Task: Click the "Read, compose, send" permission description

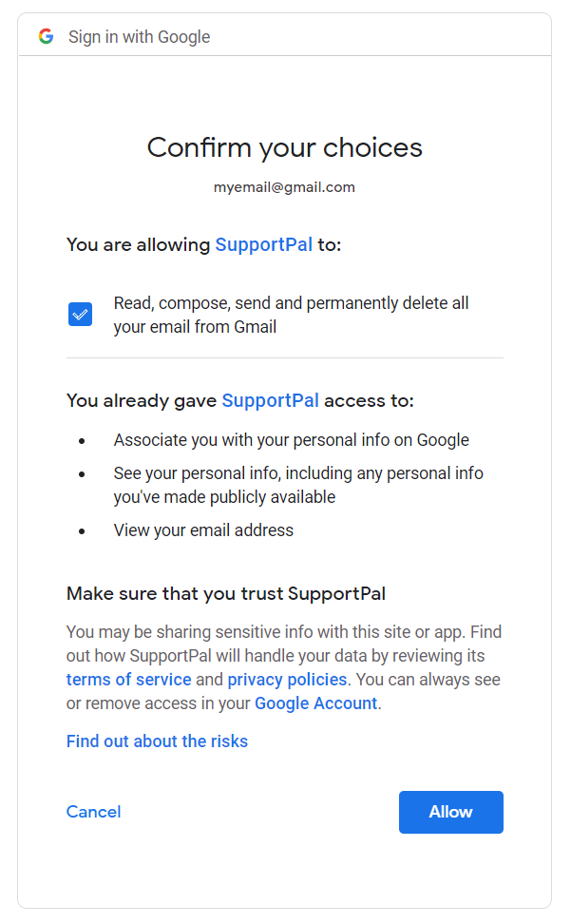Action: click(292, 315)
